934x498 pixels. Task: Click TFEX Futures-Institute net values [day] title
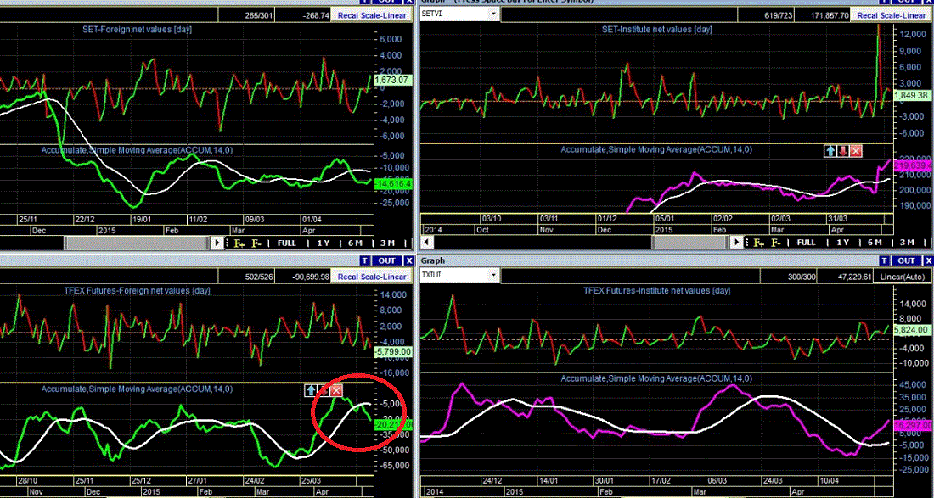pyautogui.click(x=655, y=290)
